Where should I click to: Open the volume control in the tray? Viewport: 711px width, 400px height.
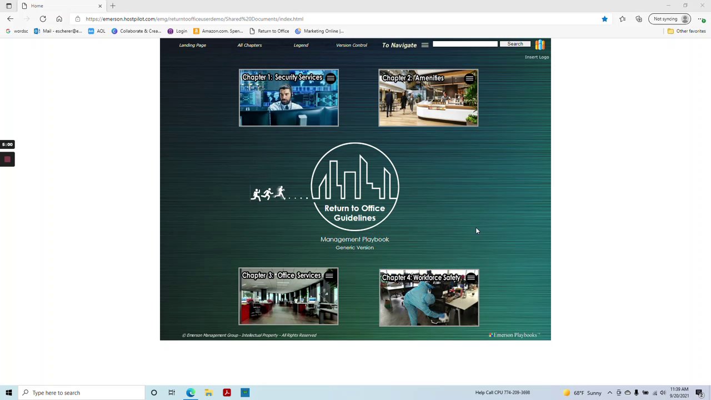pyautogui.click(x=663, y=393)
